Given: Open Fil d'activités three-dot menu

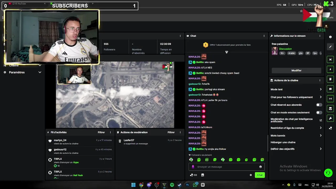Looking at the screenshot, I should click(x=110, y=132).
